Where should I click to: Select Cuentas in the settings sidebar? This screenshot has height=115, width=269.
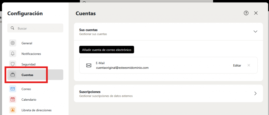pos(27,75)
